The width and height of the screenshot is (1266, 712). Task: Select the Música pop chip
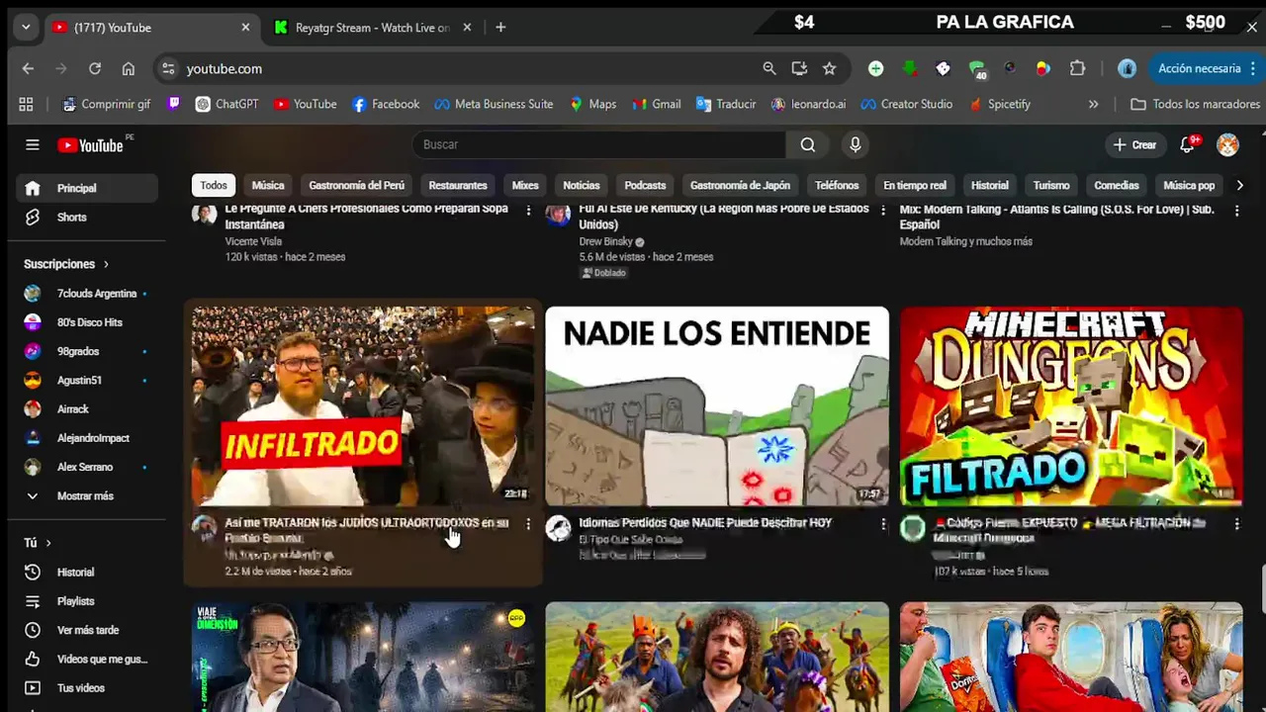point(1189,185)
